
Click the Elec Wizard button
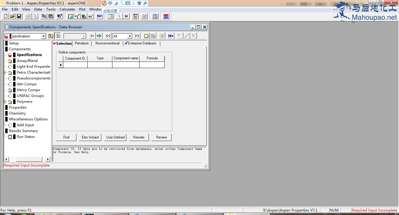[x=90, y=137]
